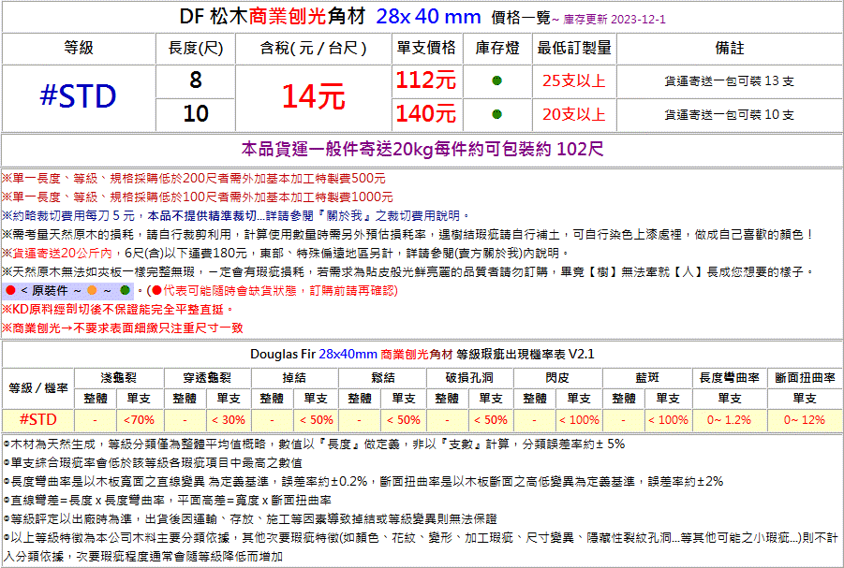Click the blue 28x 40 mm size in title

(x=428, y=17)
